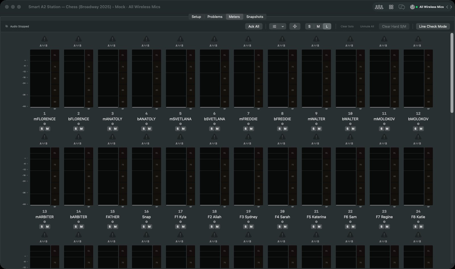
Task: Mute the FATHER channel
Action: (x=115, y=227)
